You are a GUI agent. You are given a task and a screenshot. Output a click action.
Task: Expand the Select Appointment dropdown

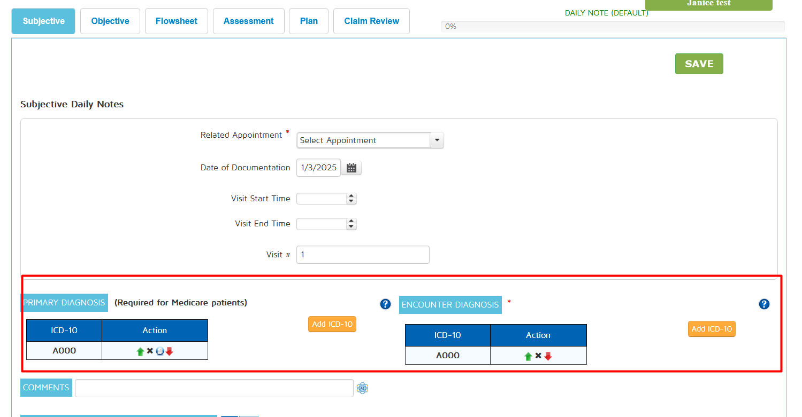[437, 140]
